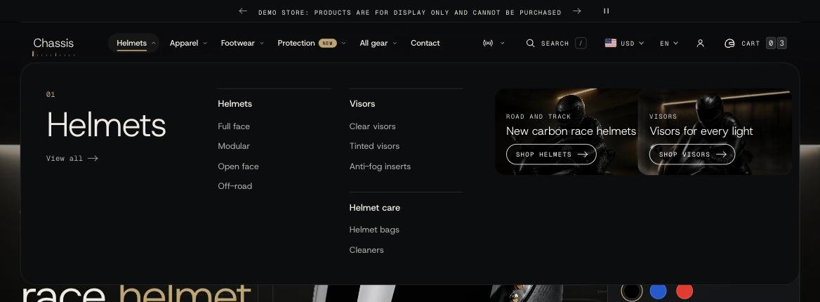Open the EN language dropdown
Screen dimensions: 820x302
669,44
